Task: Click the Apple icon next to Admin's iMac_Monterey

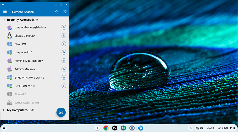Action: point(9,61)
